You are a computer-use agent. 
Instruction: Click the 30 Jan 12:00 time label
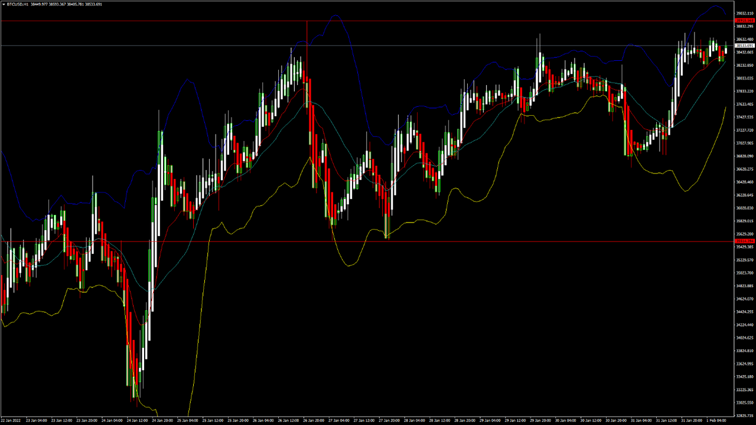591,421
